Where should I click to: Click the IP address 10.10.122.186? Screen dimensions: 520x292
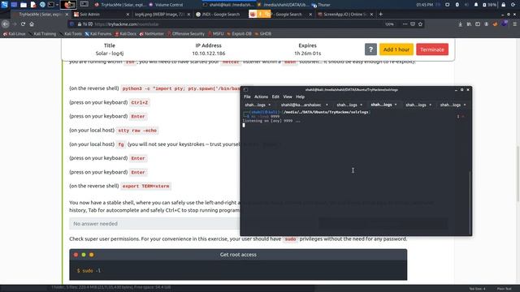[209, 54]
